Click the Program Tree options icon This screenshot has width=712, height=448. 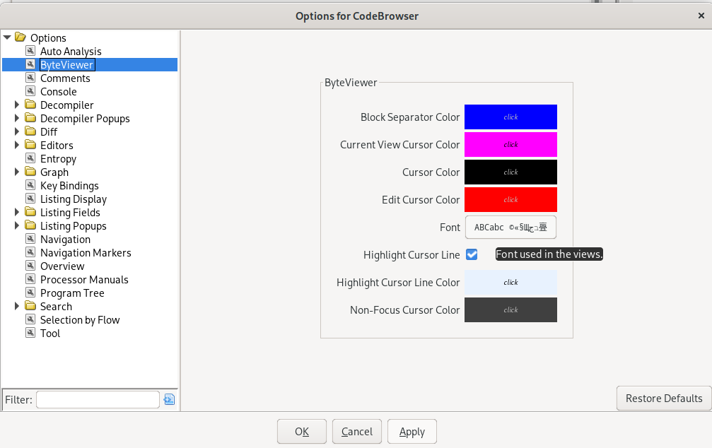(x=30, y=293)
